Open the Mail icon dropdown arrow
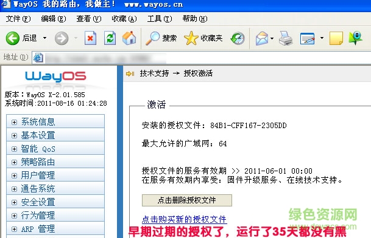The image size is (371, 238). [272, 38]
